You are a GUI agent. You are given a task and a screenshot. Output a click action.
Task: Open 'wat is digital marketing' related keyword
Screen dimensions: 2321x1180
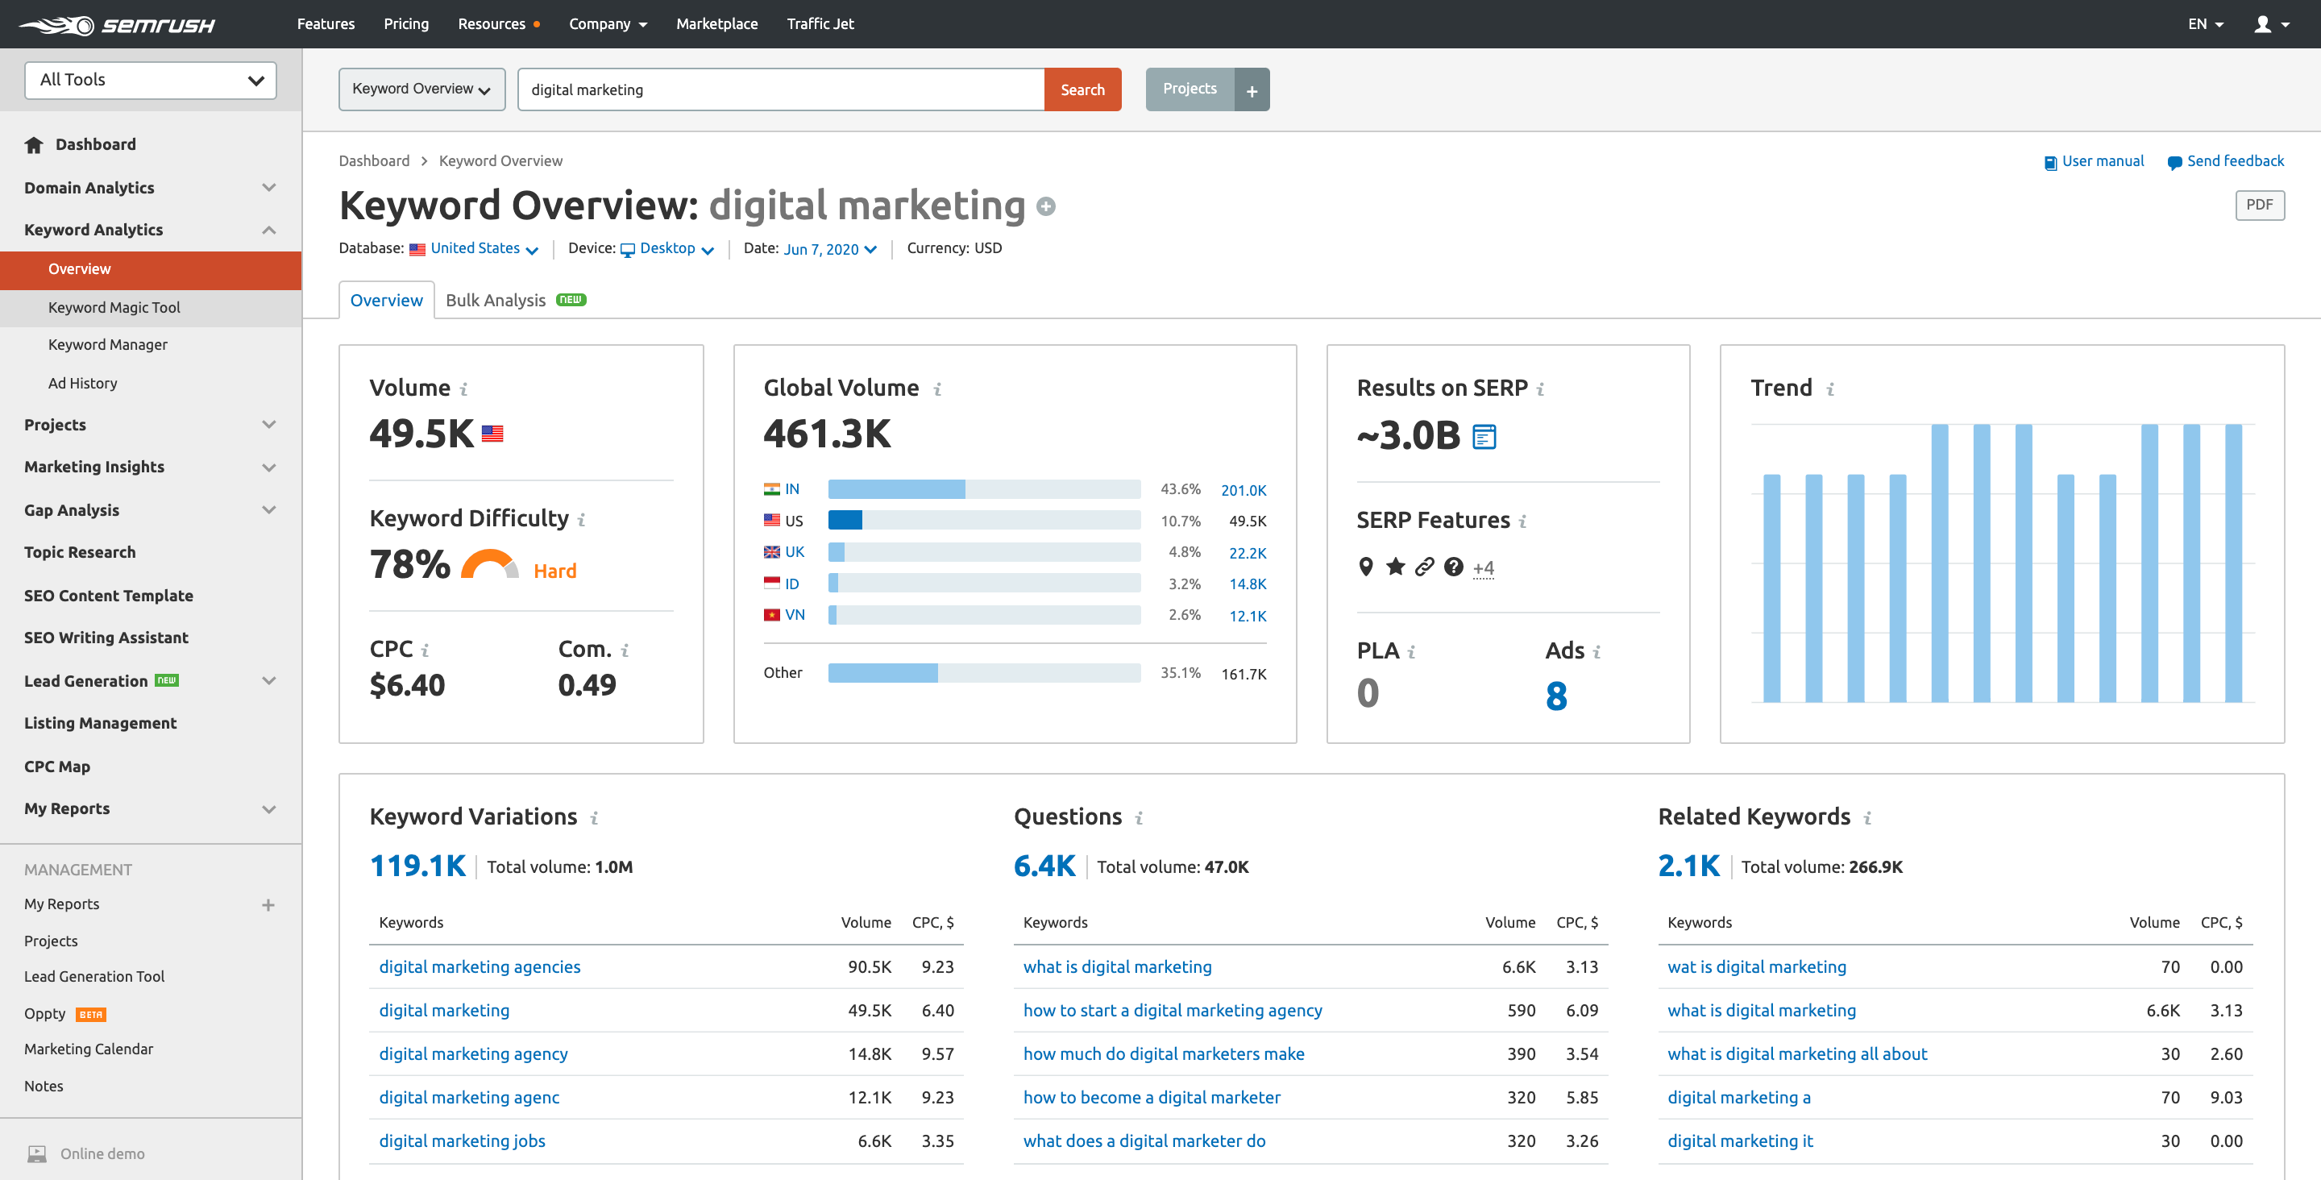pyautogui.click(x=1756, y=966)
